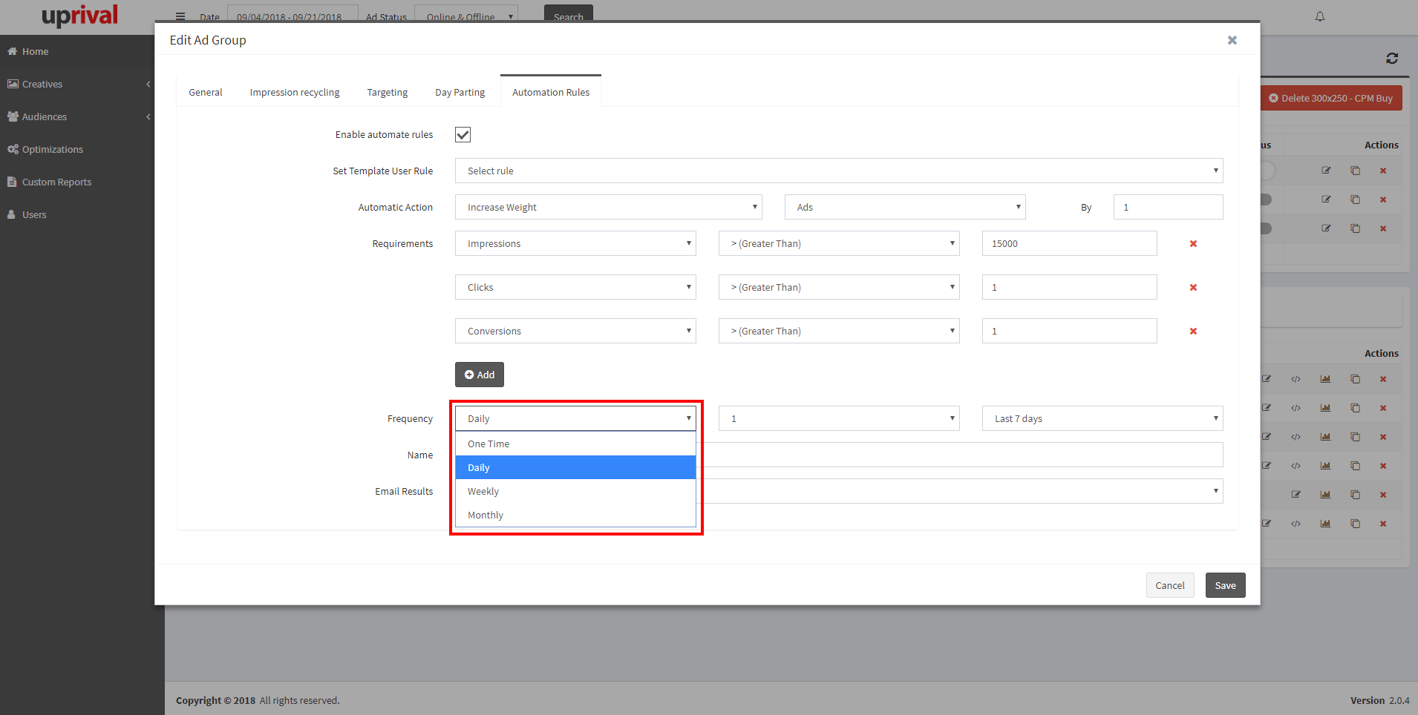Open Greater Than operator for Clicks
1418x715 pixels.
click(x=839, y=287)
